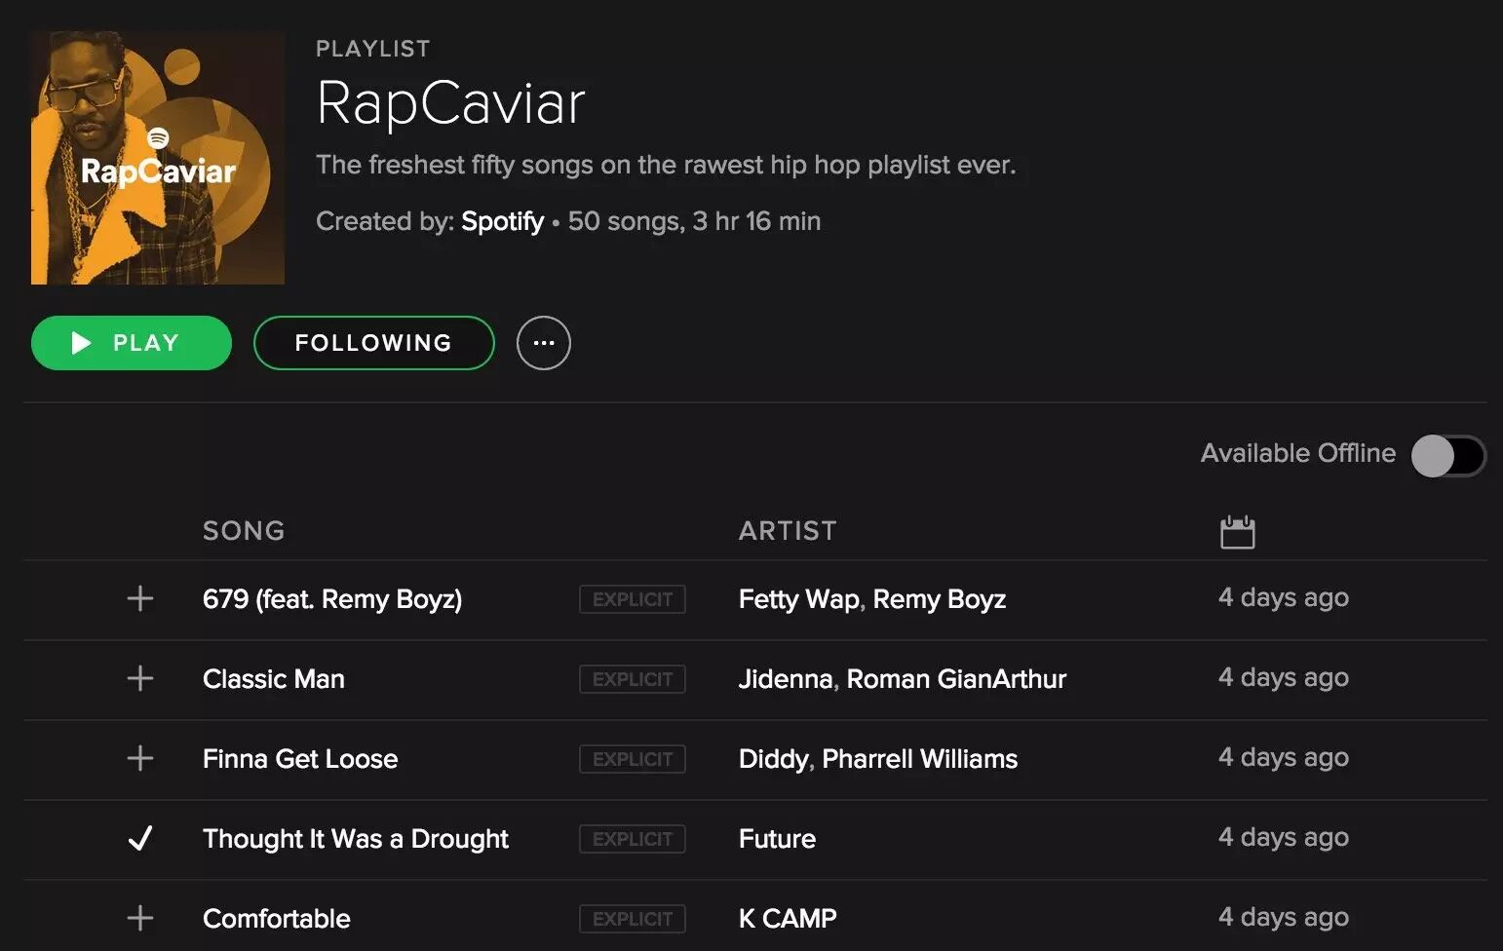Open artist Pharrell Williams link
The height and width of the screenshot is (951, 1503).
[919, 758]
